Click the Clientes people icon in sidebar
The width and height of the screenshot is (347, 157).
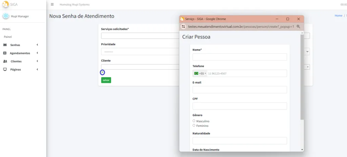pos(5,61)
